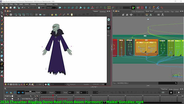Toggle sound scrubbing button
The width and height of the screenshot is (184, 104).
tap(23, 93)
